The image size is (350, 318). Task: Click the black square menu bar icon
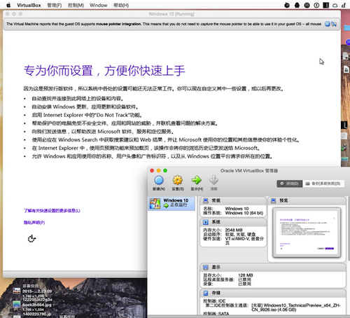tap(325, 5)
